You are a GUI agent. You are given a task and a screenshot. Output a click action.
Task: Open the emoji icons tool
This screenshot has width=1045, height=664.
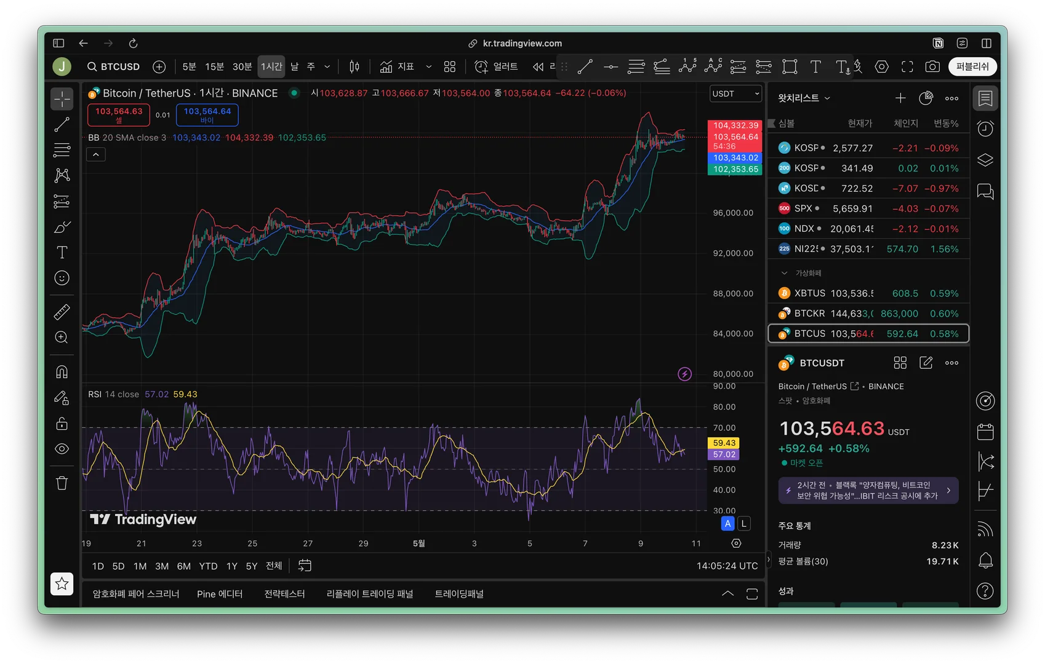[62, 278]
